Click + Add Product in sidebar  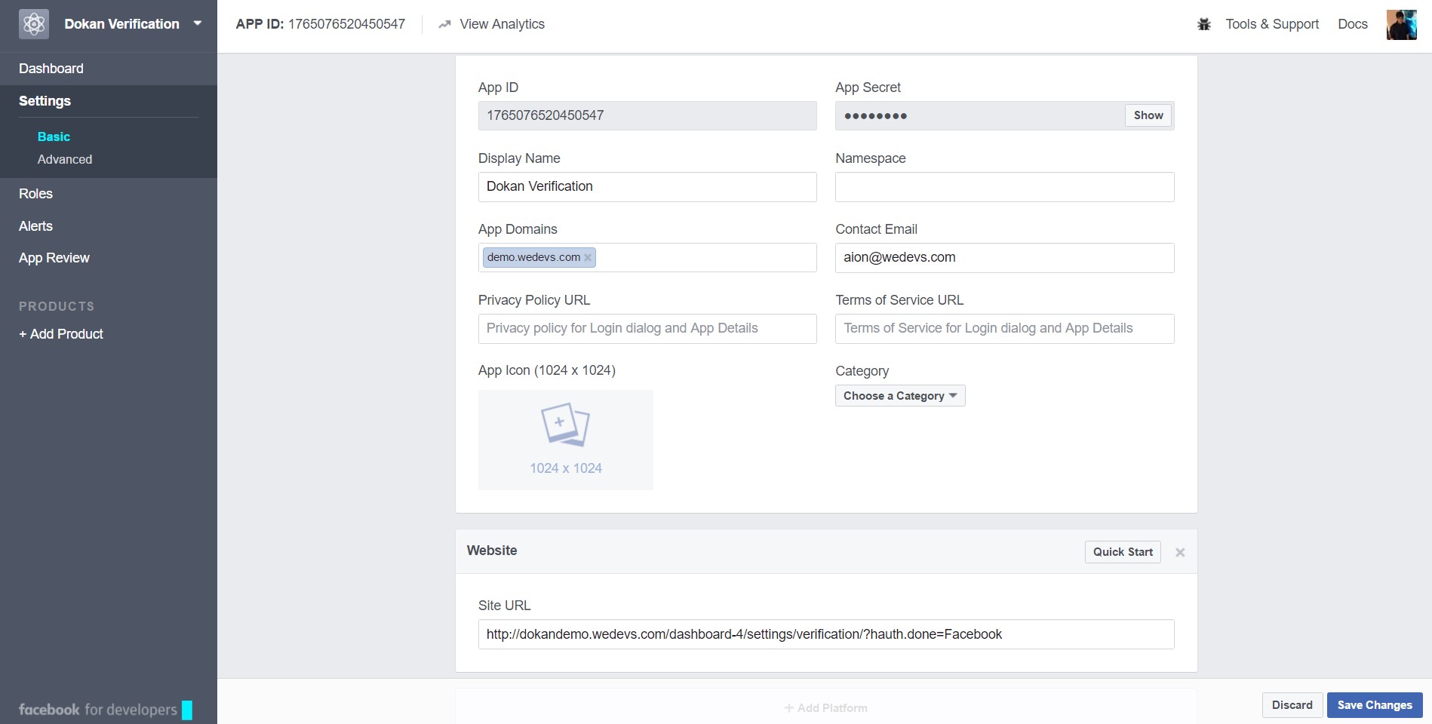pos(61,334)
